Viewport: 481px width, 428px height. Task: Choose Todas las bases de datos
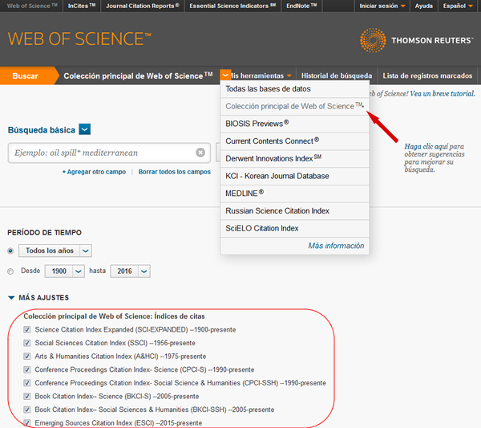[x=268, y=89]
